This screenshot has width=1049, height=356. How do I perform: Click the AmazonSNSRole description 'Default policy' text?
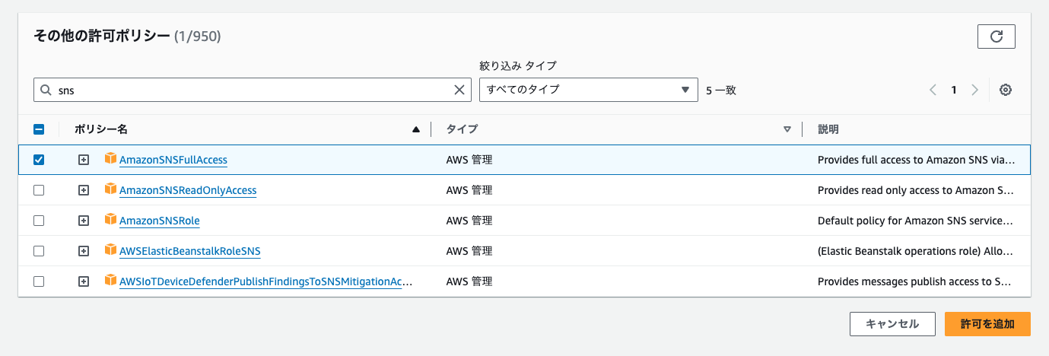click(x=916, y=221)
